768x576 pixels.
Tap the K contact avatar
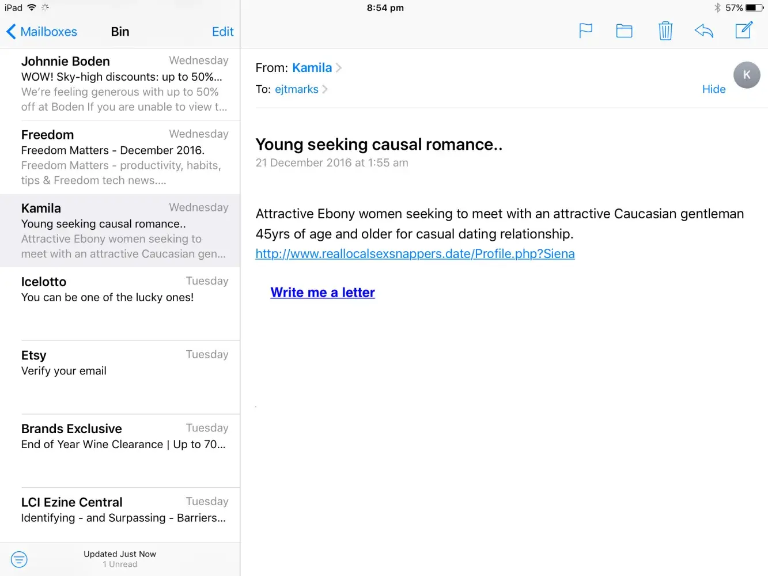coord(746,75)
